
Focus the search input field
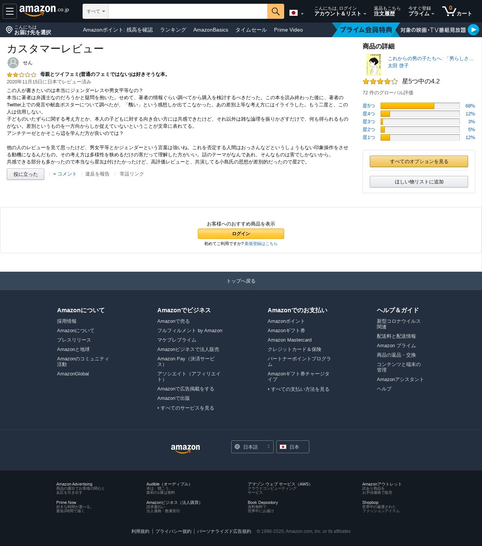188,11
